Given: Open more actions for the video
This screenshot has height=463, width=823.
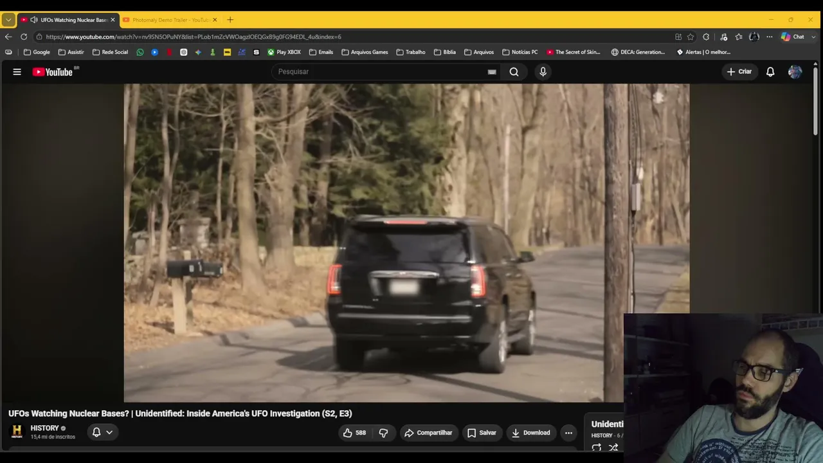Looking at the screenshot, I should (568, 433).
